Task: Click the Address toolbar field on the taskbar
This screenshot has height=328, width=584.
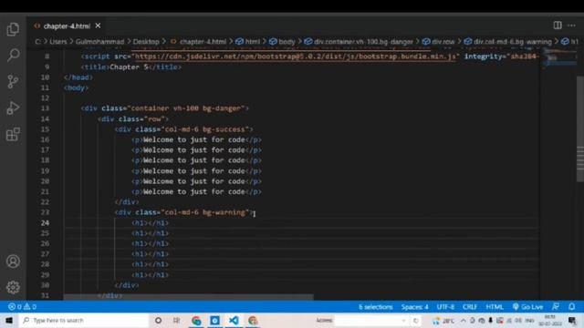Action: [x=371, y=320]
